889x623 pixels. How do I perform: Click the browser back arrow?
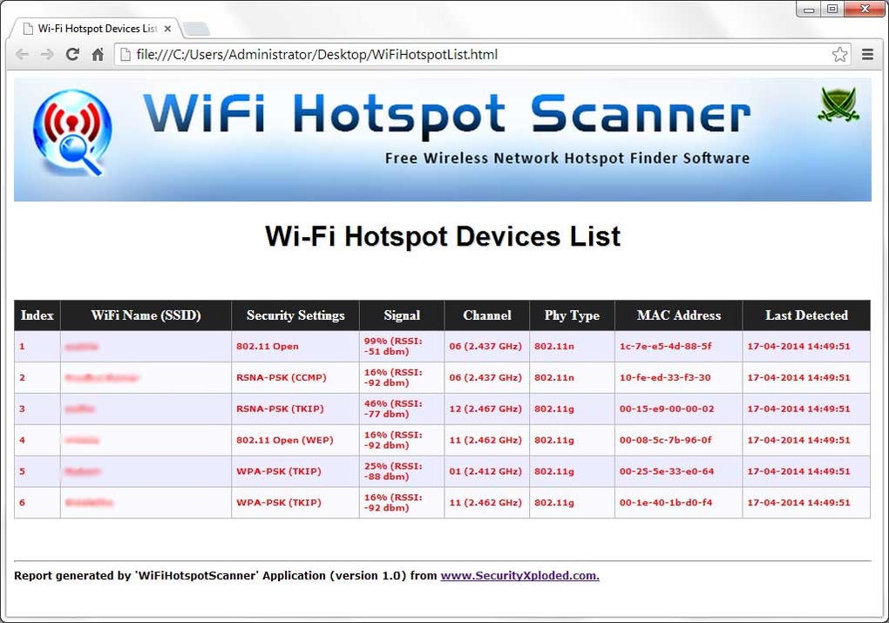tap(22, 54)
